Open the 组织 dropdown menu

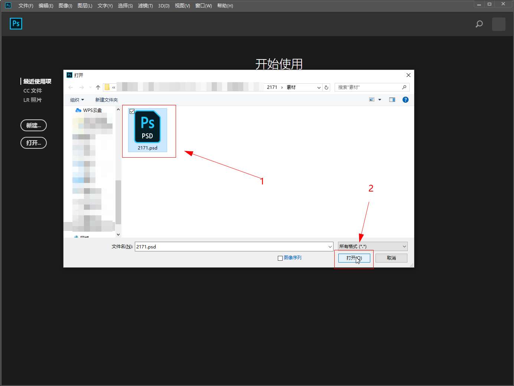(77, 100)
